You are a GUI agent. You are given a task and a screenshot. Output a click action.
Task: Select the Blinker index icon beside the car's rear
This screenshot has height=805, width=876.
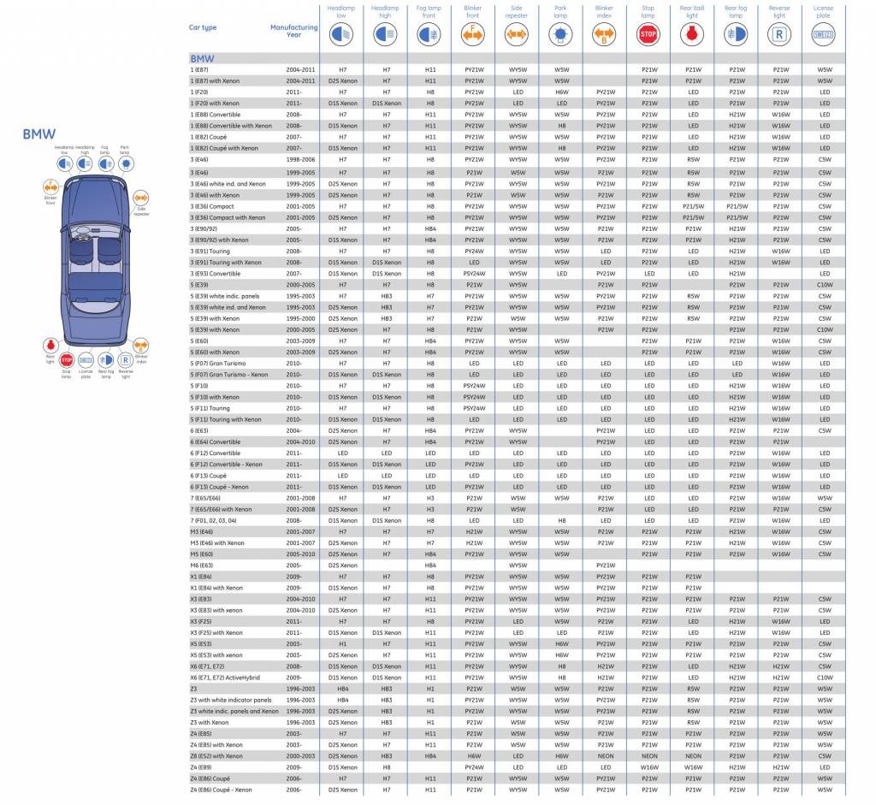pos(141,346)
